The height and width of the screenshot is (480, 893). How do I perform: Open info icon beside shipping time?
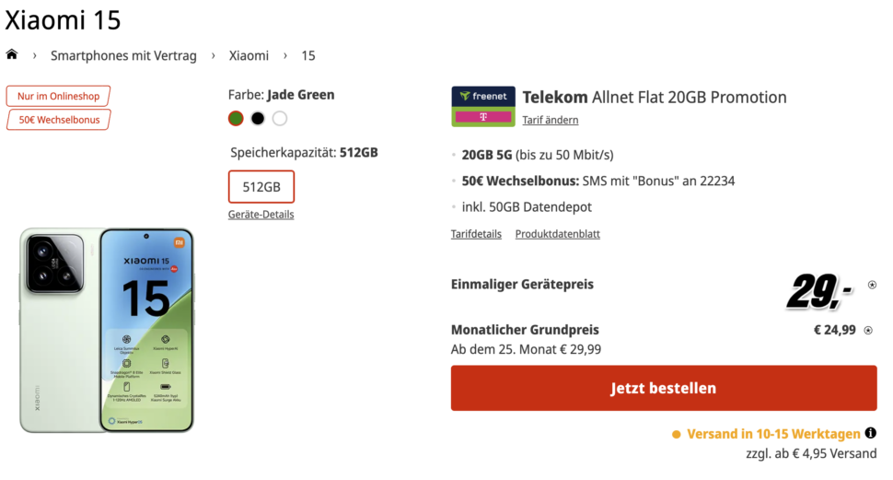[x=870, y=433]
